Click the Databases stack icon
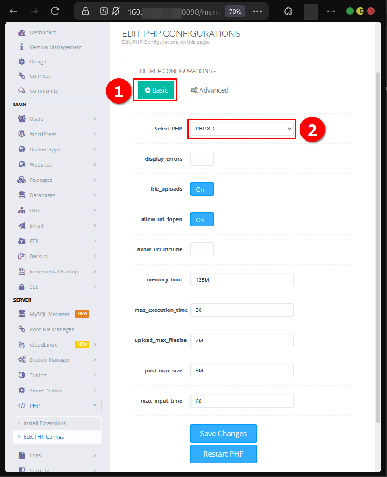This screenshot has width=387, height=477. point(22,195)
